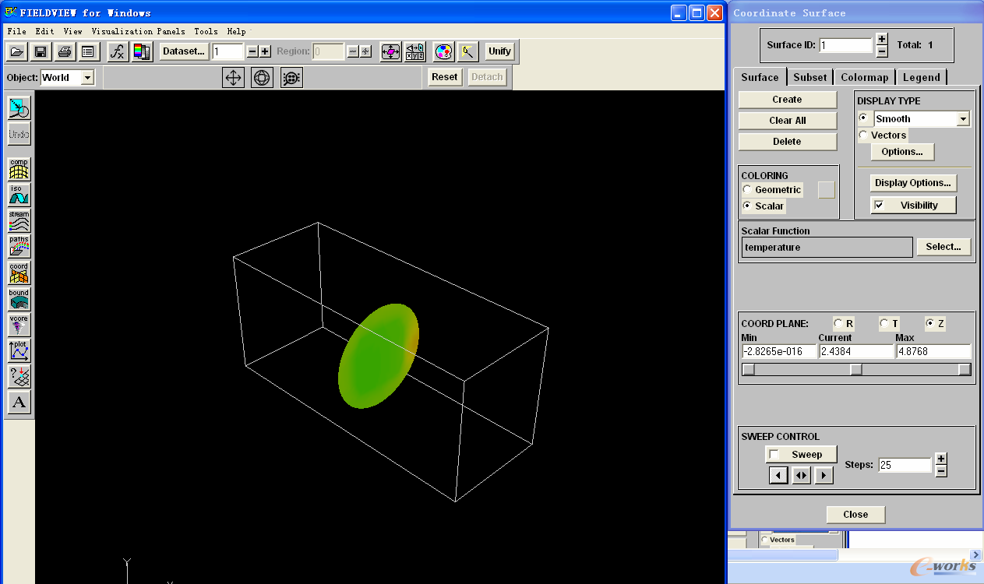Screen dimensions: 984x584
Task: Open the 2D plot tool icon
Action: pos(19,350)
